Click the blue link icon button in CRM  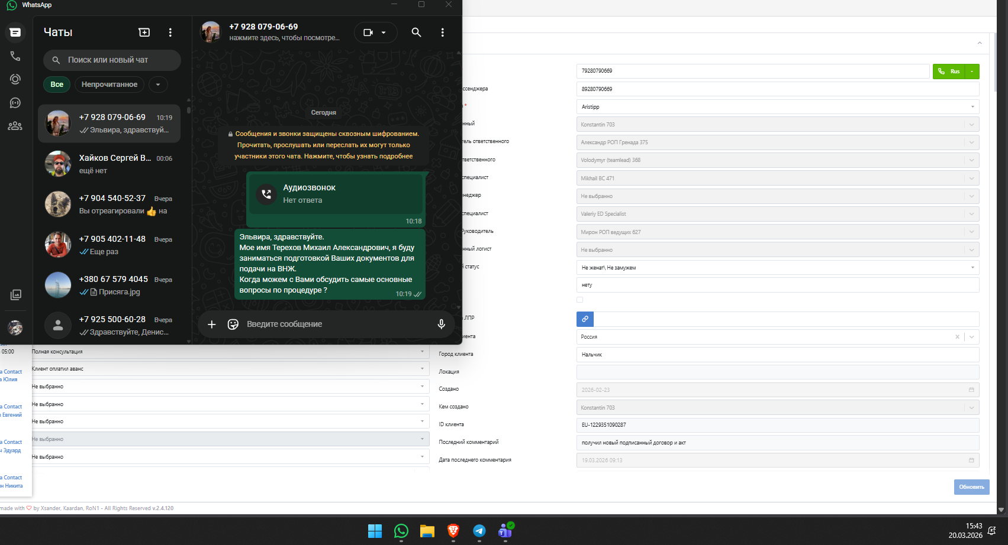[x=585, y=319]
